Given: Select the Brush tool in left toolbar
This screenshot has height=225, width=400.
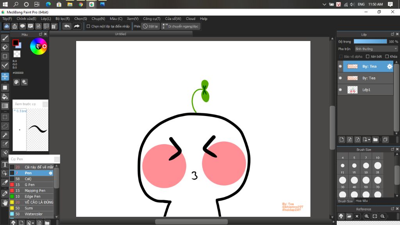Looking at the screenshot, I should pos(5,38).
